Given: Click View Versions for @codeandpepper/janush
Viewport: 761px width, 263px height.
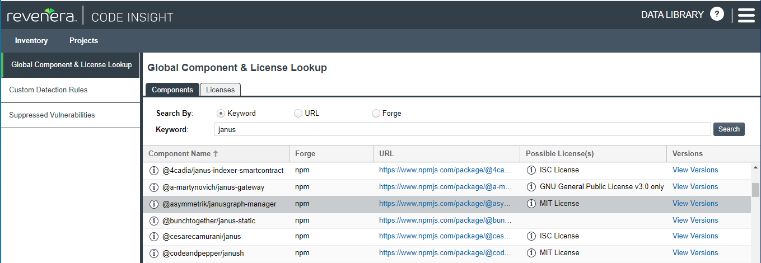Looking at the screenshot, I should tap(695, 253).
